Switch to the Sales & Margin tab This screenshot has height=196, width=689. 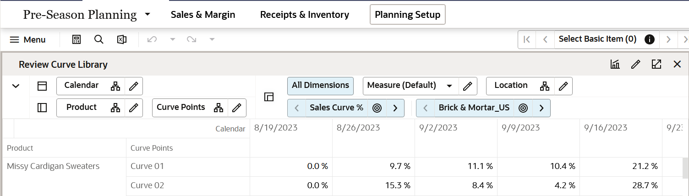point(203,15)
